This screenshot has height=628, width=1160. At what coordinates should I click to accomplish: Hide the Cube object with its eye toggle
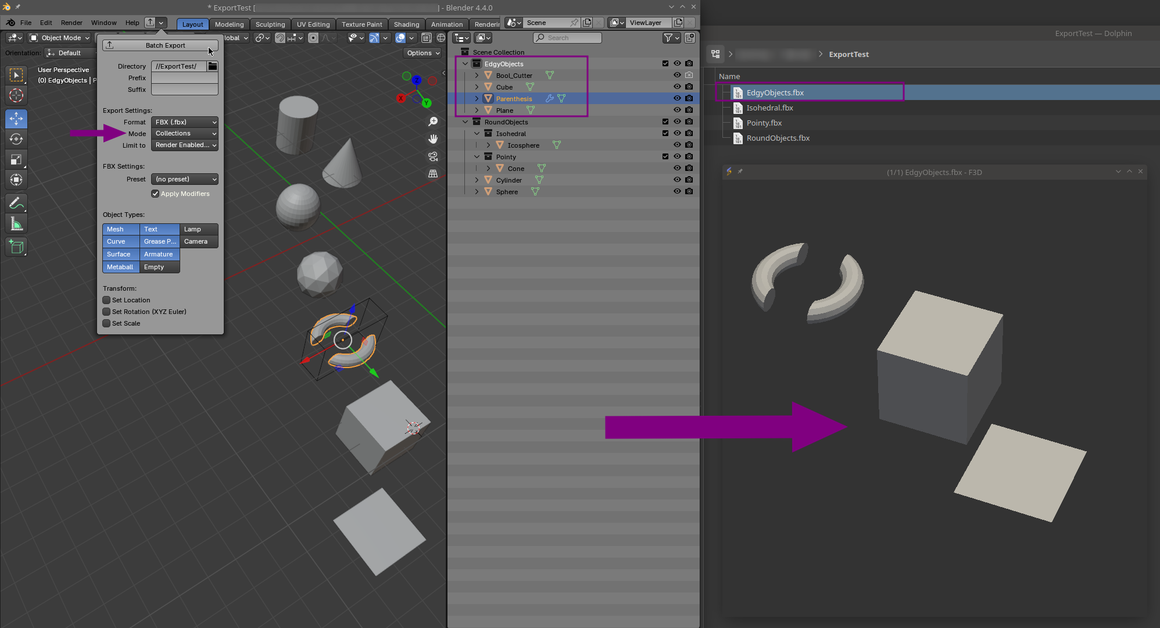coord(677,87)
